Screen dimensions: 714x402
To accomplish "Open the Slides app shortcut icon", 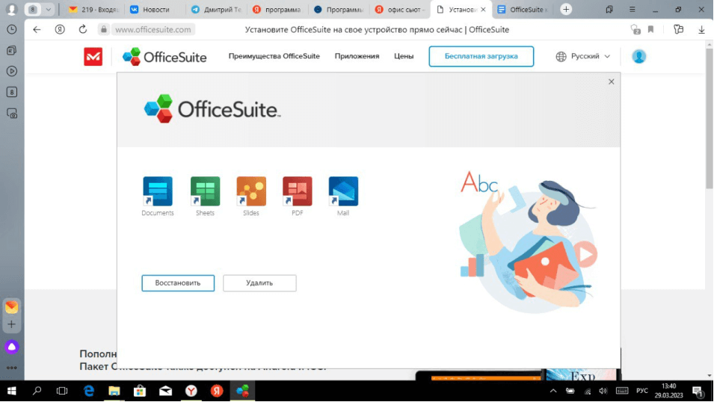I will (251, 191).
